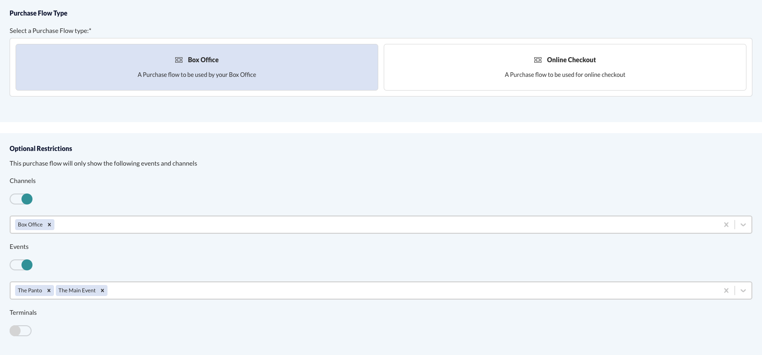Image resolution: width=762 pixels, height=355 pixels.
Task: Click the Terminals label
Action: pos(23,312)
